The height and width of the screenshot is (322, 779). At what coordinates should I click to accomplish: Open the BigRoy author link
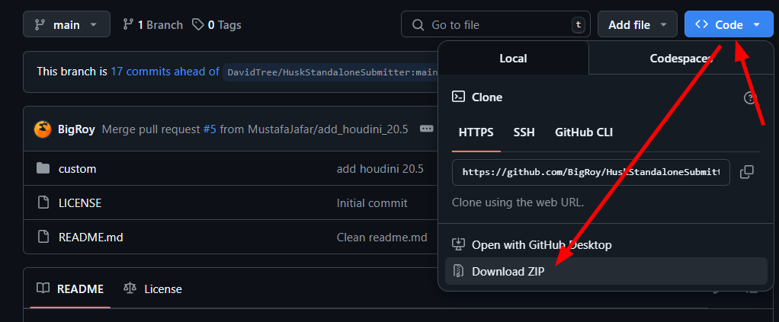coord(76,129)
